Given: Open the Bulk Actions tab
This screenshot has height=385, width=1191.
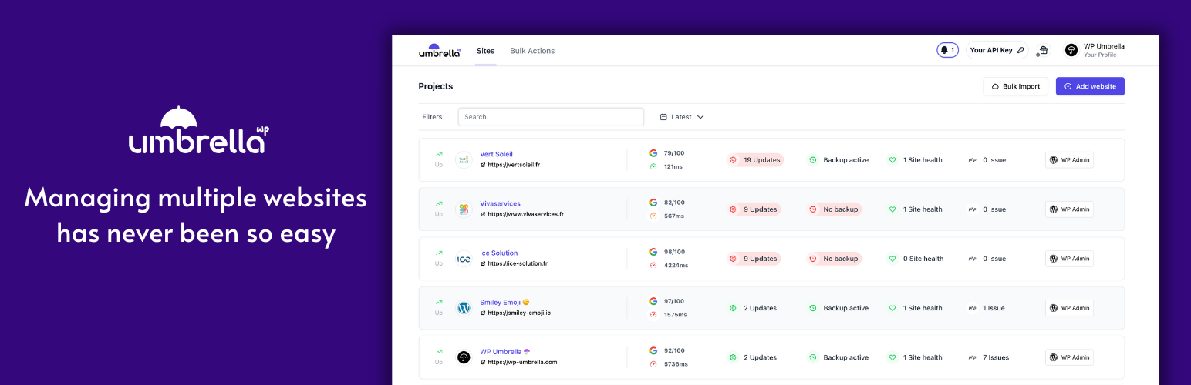Looking at the screenshot, I should click(x=532, y=51).
